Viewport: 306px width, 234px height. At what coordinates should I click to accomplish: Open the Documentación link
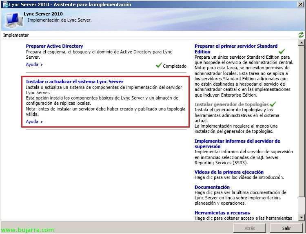(x=212, y=187)
